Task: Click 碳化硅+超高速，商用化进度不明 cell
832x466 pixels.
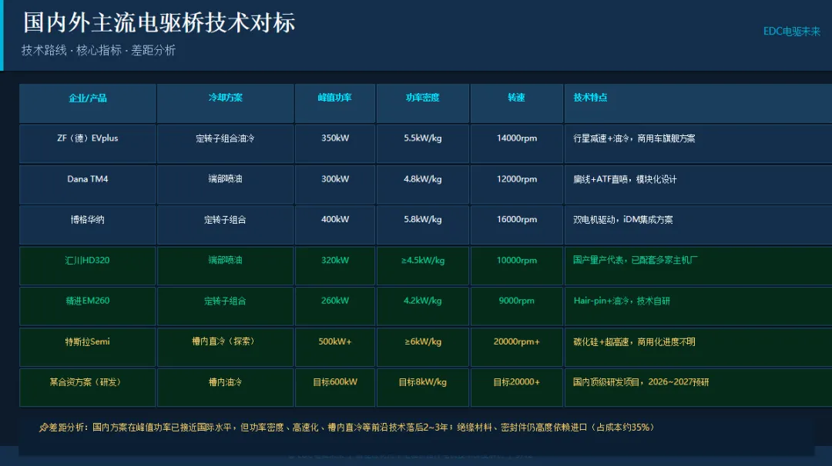Action: click(698, 347)
